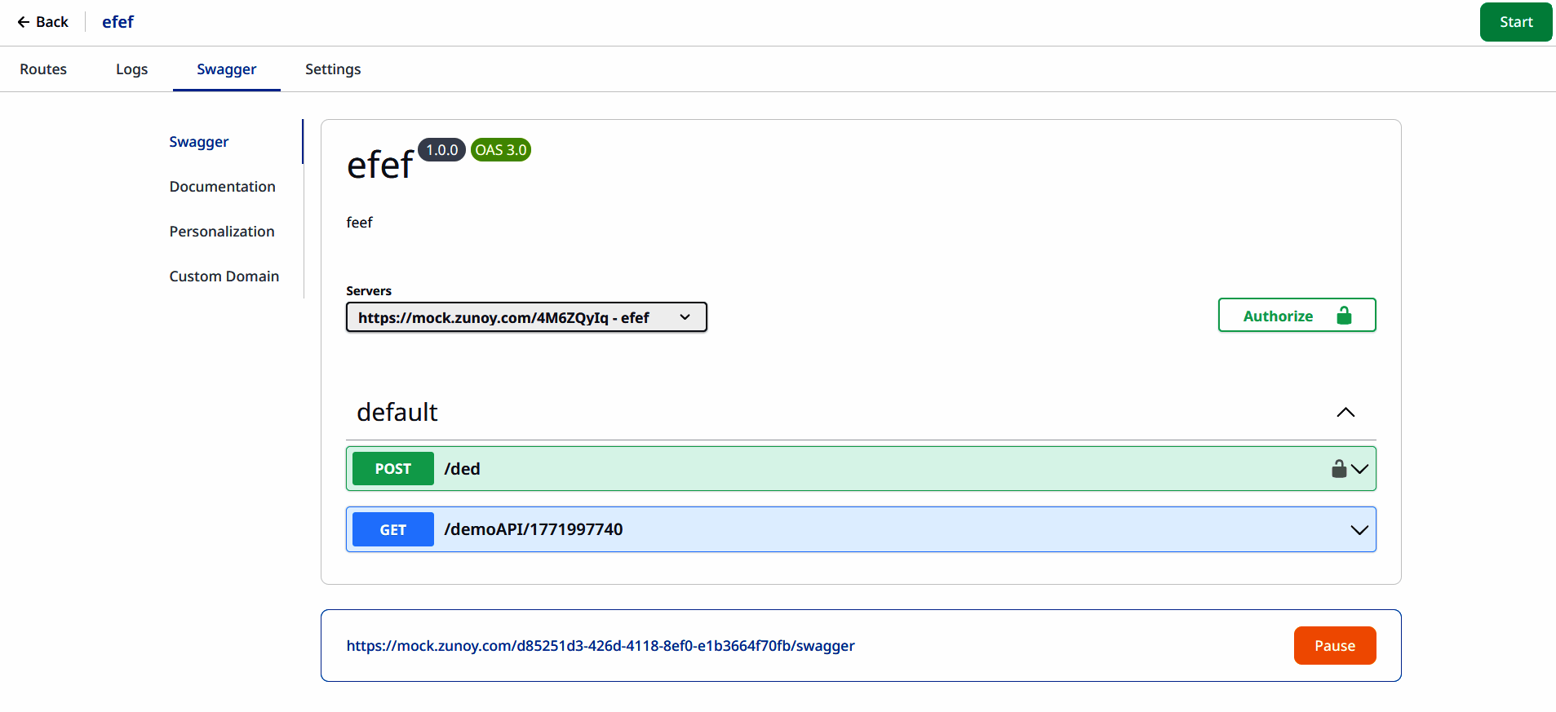
Task: Select Custom Domain in the sidebar
Action: click(x=224, y=276)
